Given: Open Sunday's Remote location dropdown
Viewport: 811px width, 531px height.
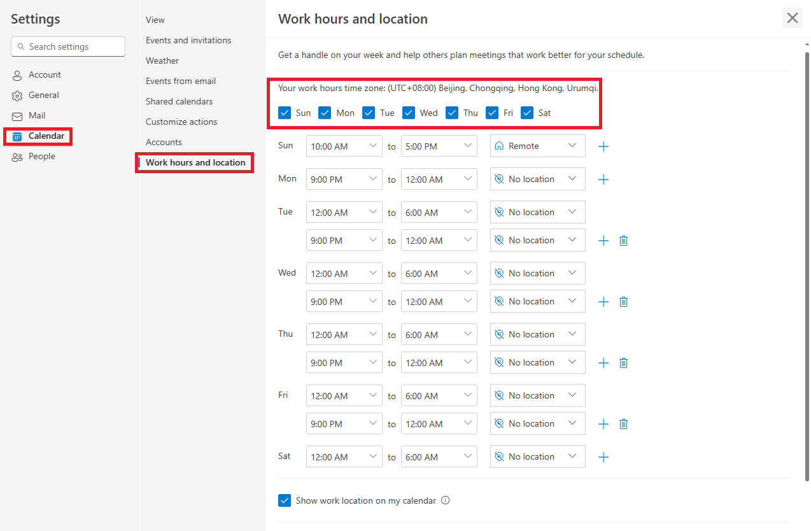Looking at the screenshot, I should 537,146.
